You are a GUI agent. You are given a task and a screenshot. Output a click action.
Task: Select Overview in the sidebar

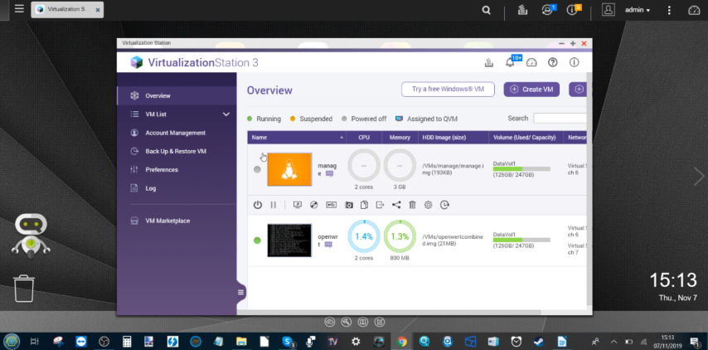pyautogui.click(x=177, y=95)
